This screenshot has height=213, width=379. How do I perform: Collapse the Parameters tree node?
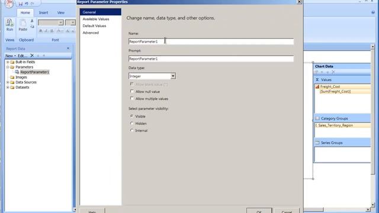pyautogui.click(x=8, y=67)
